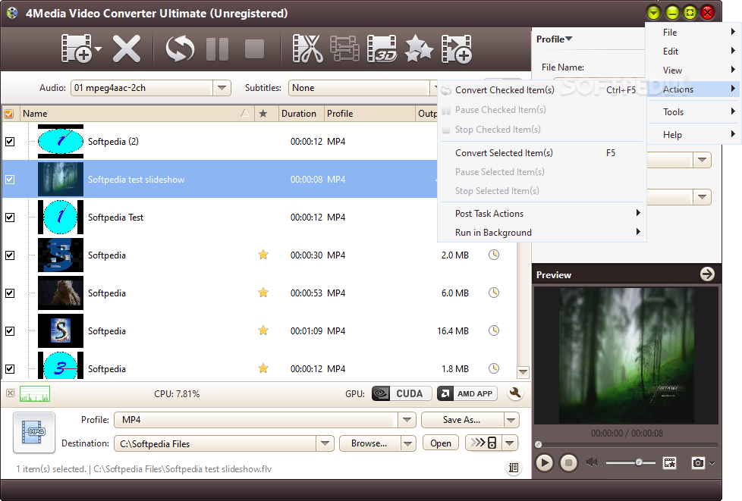Click the Add output profile icon
Screen dimensions: 742x501
pos(456,49)
